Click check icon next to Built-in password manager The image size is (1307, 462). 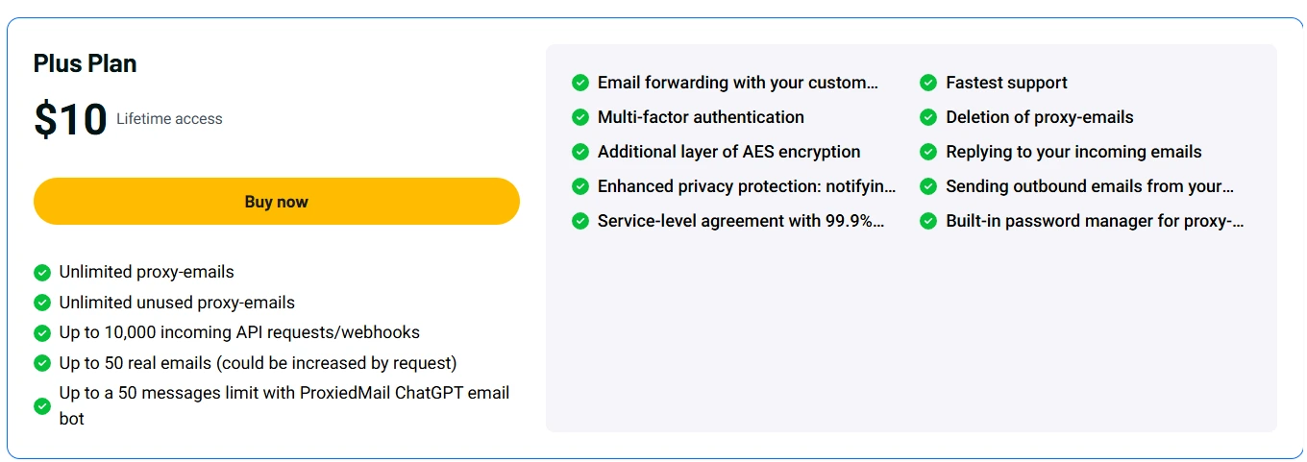(928, 221)
